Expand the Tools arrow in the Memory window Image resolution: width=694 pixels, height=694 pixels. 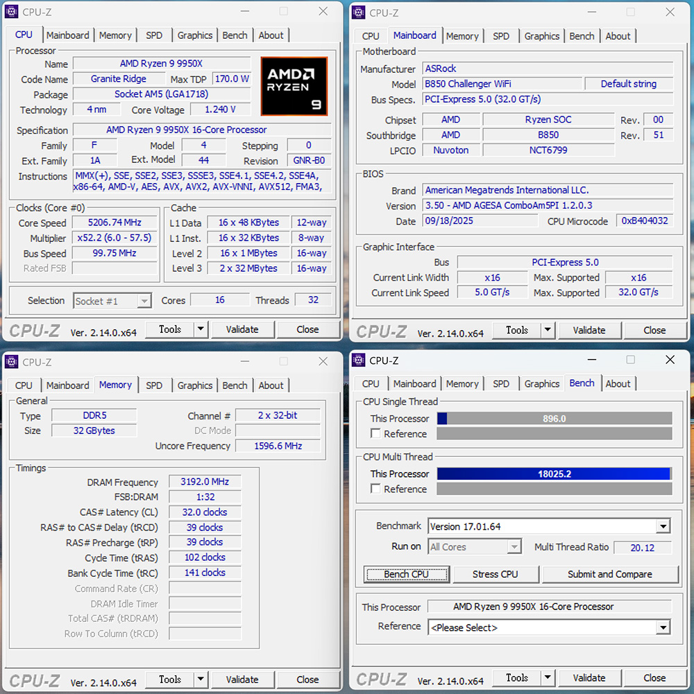pos(201,680)
